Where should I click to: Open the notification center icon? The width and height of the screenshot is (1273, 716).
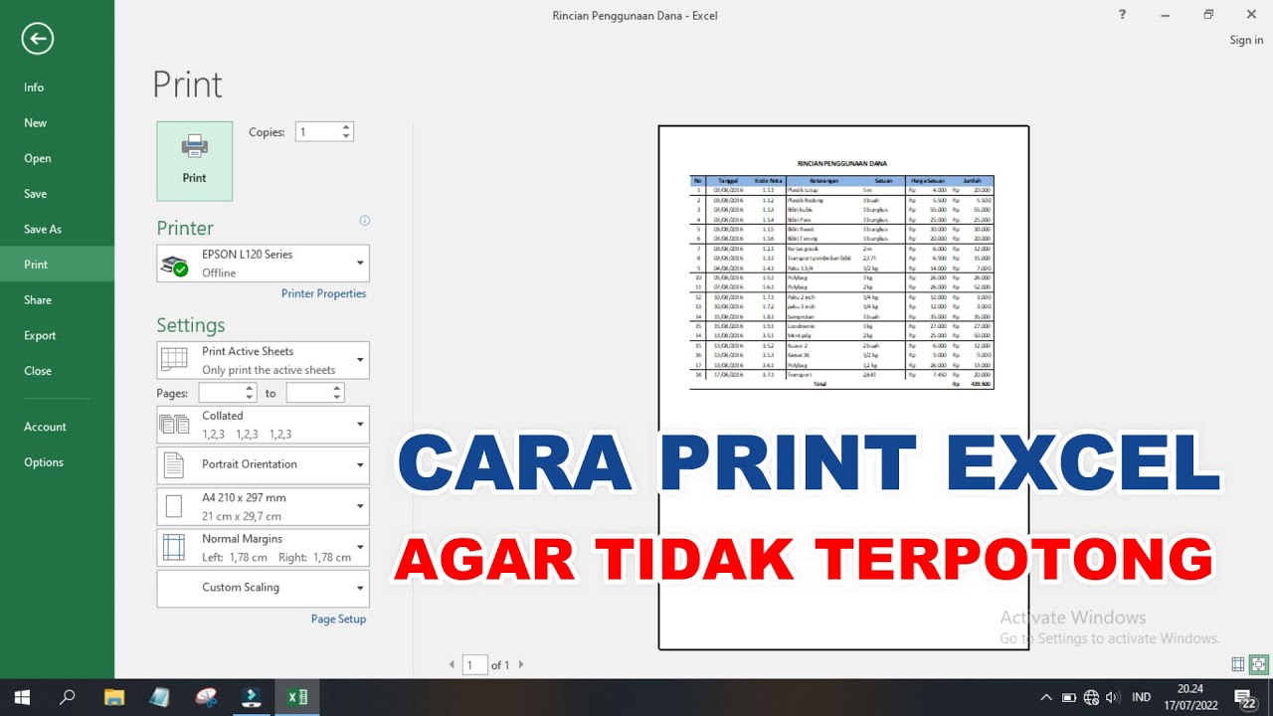[1243, 697]
